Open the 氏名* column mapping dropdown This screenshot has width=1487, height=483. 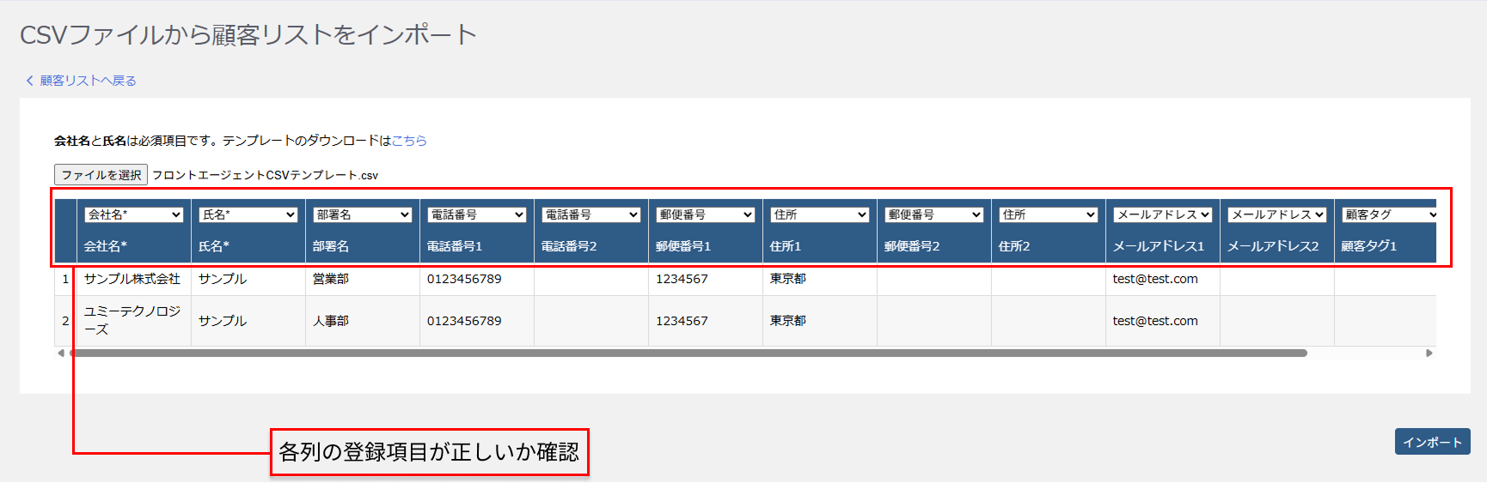(x=248, y=214)
